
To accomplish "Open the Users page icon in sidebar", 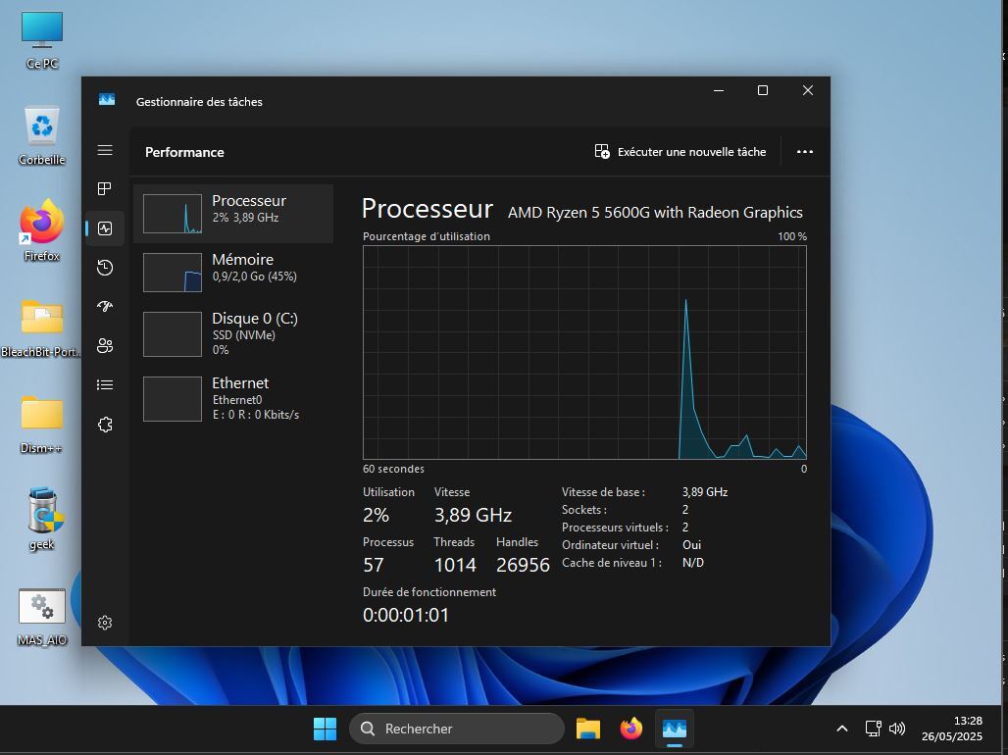I will 105,346.
